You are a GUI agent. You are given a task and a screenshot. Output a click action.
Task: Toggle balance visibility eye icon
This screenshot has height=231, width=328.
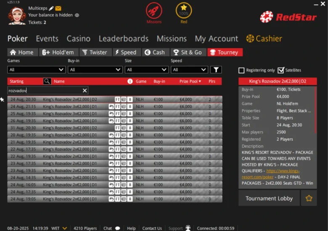click(77, 15)
